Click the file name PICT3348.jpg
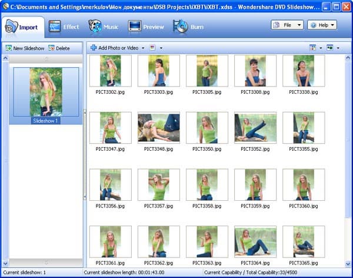This screenshot has height=278, width=353. tap(158, 149)
